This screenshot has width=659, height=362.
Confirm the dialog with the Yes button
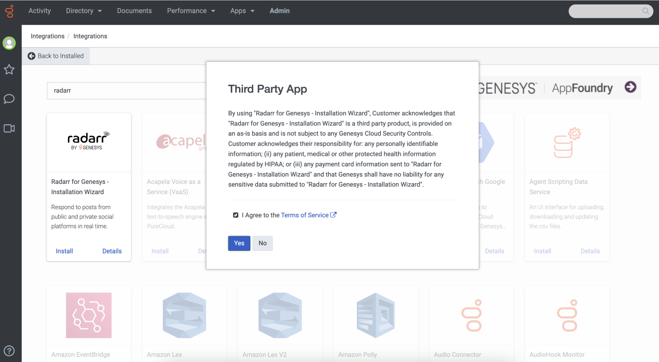(239, 243)
